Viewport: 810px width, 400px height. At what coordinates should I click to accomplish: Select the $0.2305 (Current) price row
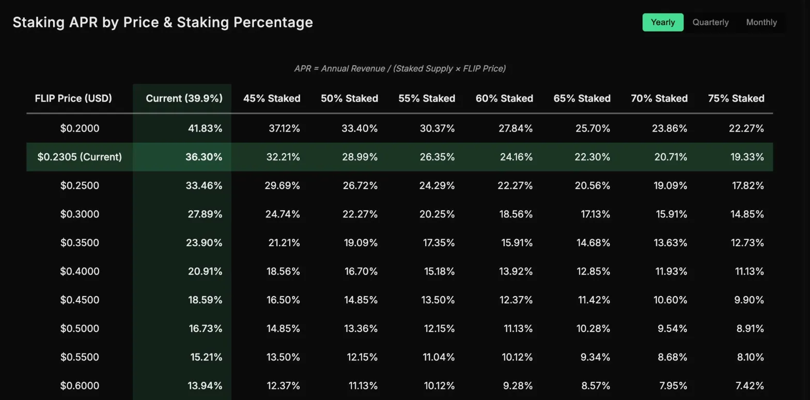(80, 157)
